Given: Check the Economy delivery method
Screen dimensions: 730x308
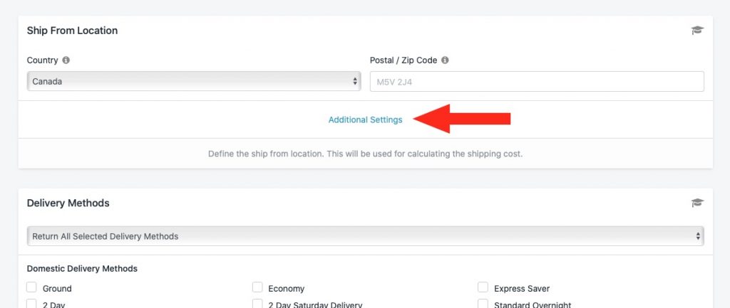Looking at the screenshot, I should click(x=257, y=287).
